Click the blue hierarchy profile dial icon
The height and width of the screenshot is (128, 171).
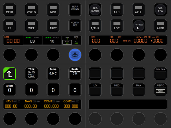click(x=75, y=55)
